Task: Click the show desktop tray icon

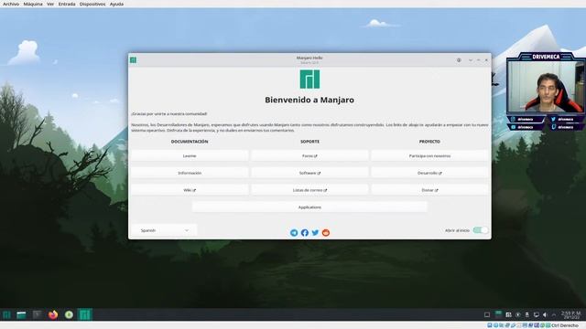Action: point(486,314)
